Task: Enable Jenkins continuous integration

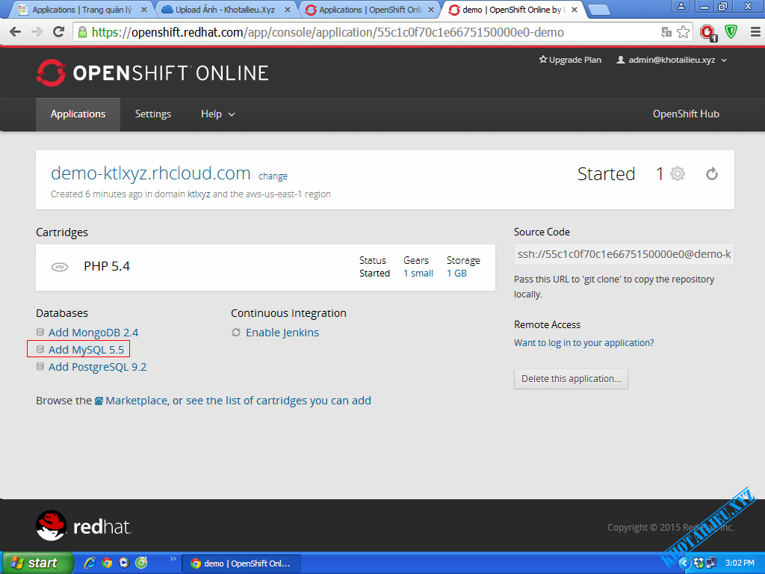Action: pos(282,332)
